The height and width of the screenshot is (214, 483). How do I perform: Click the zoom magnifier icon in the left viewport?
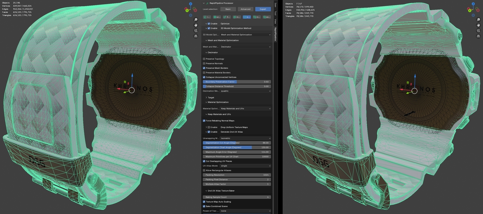point(196,20)
